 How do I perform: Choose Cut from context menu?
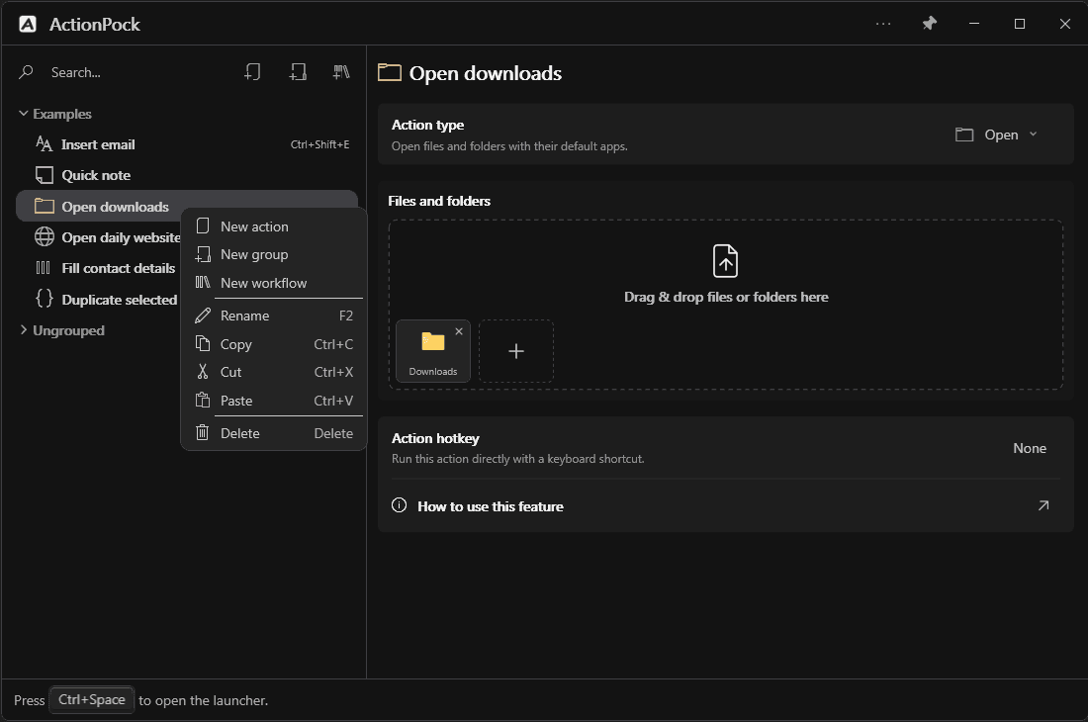(274, 373)
